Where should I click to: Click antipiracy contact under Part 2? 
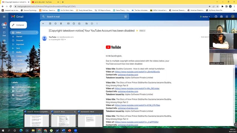pos(128,108)
